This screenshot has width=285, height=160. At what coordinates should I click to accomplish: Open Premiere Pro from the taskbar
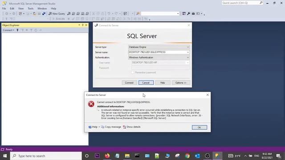point(97,156)
